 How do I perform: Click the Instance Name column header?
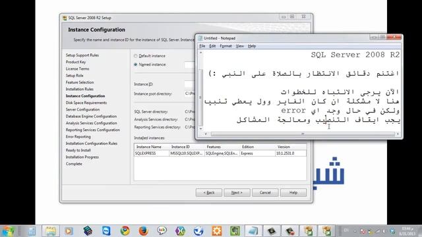152,147
